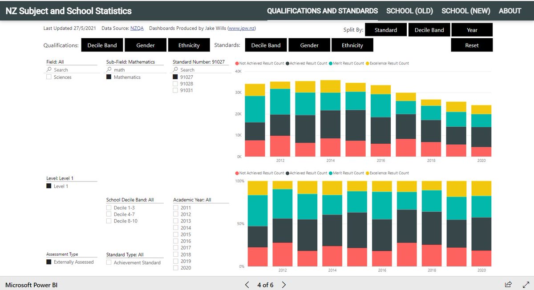534x290 pixels.
Task: Check academic year 2011
Action: click(x=176, y=208)
